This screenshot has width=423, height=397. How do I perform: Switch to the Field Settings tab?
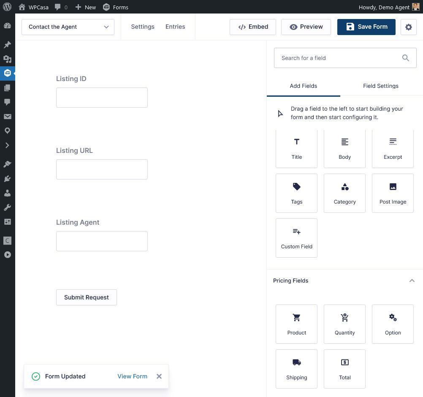[x=380, y=86]
